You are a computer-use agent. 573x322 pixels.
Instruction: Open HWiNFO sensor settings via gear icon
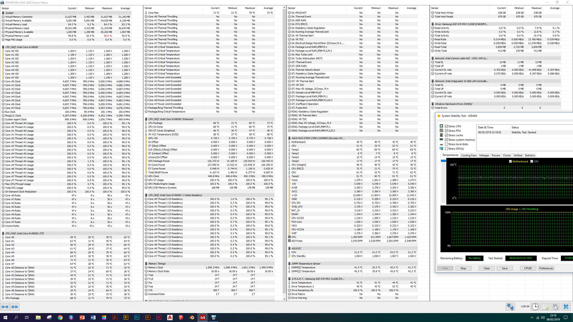click(x=555, y=307)
